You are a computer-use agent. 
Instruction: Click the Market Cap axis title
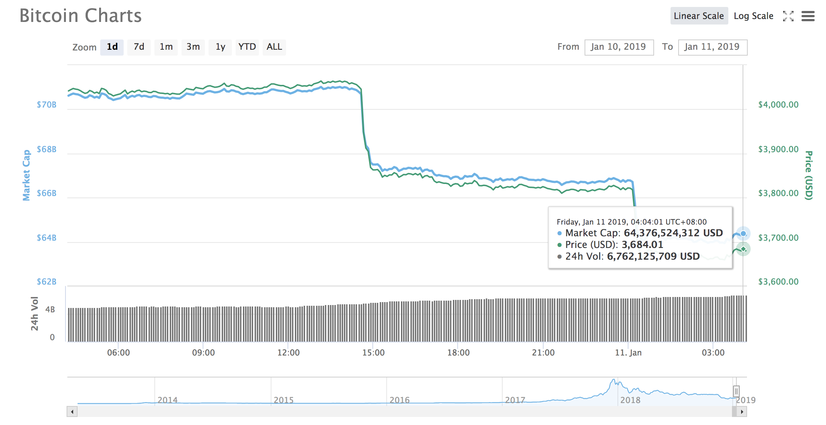pyautogui.click(x=26, y=175)
